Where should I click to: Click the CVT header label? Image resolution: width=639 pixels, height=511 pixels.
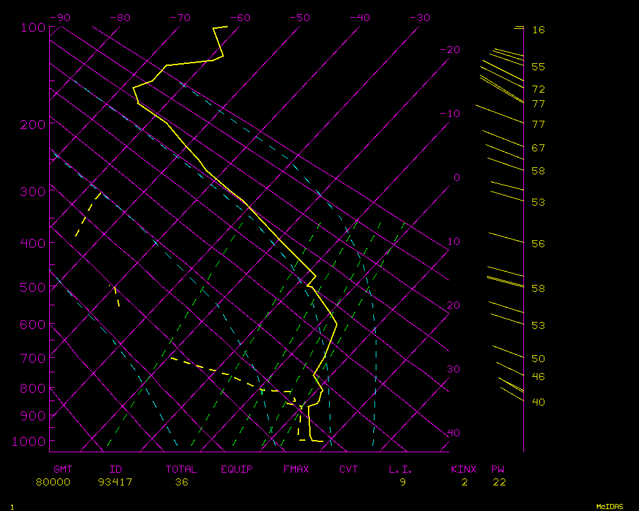pyautogui.click(x=348, y=469)
